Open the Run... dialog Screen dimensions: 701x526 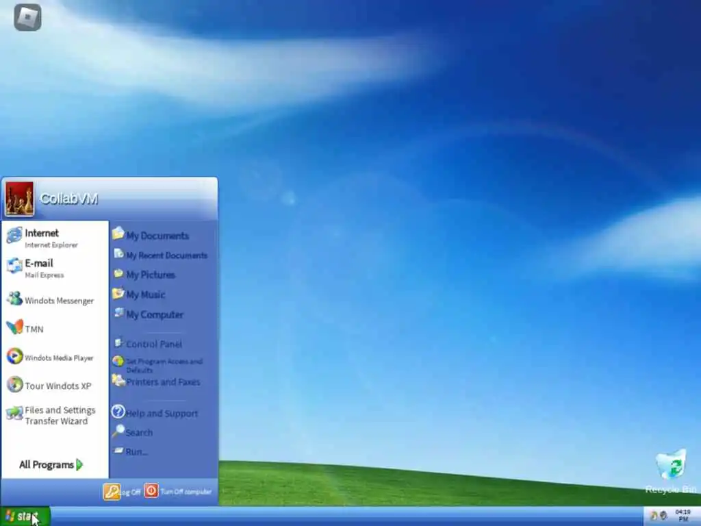131,451
